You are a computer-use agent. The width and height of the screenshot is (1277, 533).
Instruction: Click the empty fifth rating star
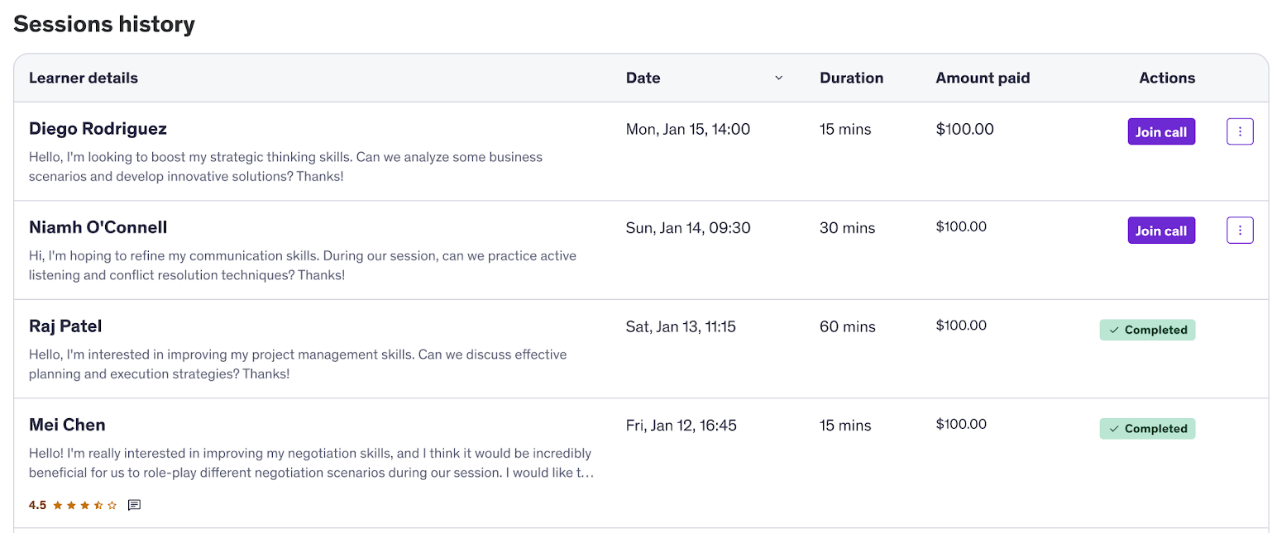pyautogui.click(x=112, y=505)
